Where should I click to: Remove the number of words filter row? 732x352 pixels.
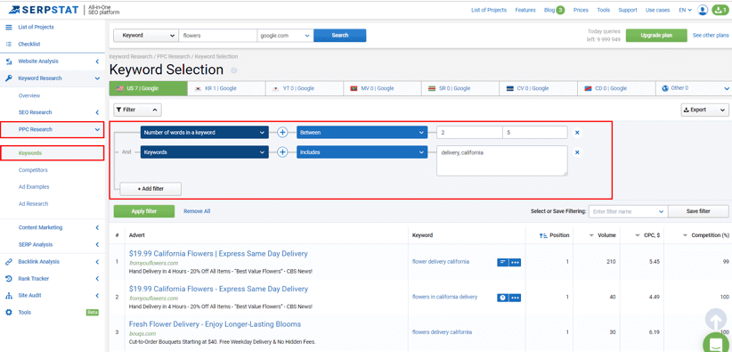click(x=577, y=133)
